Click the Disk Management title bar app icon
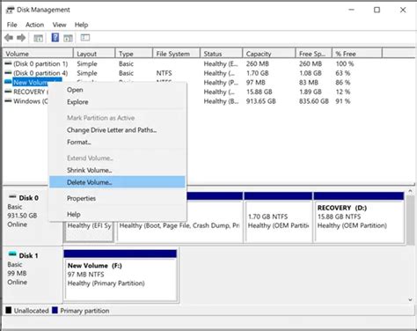This screenshot has height=331, width=417. (x=10, y=10)
